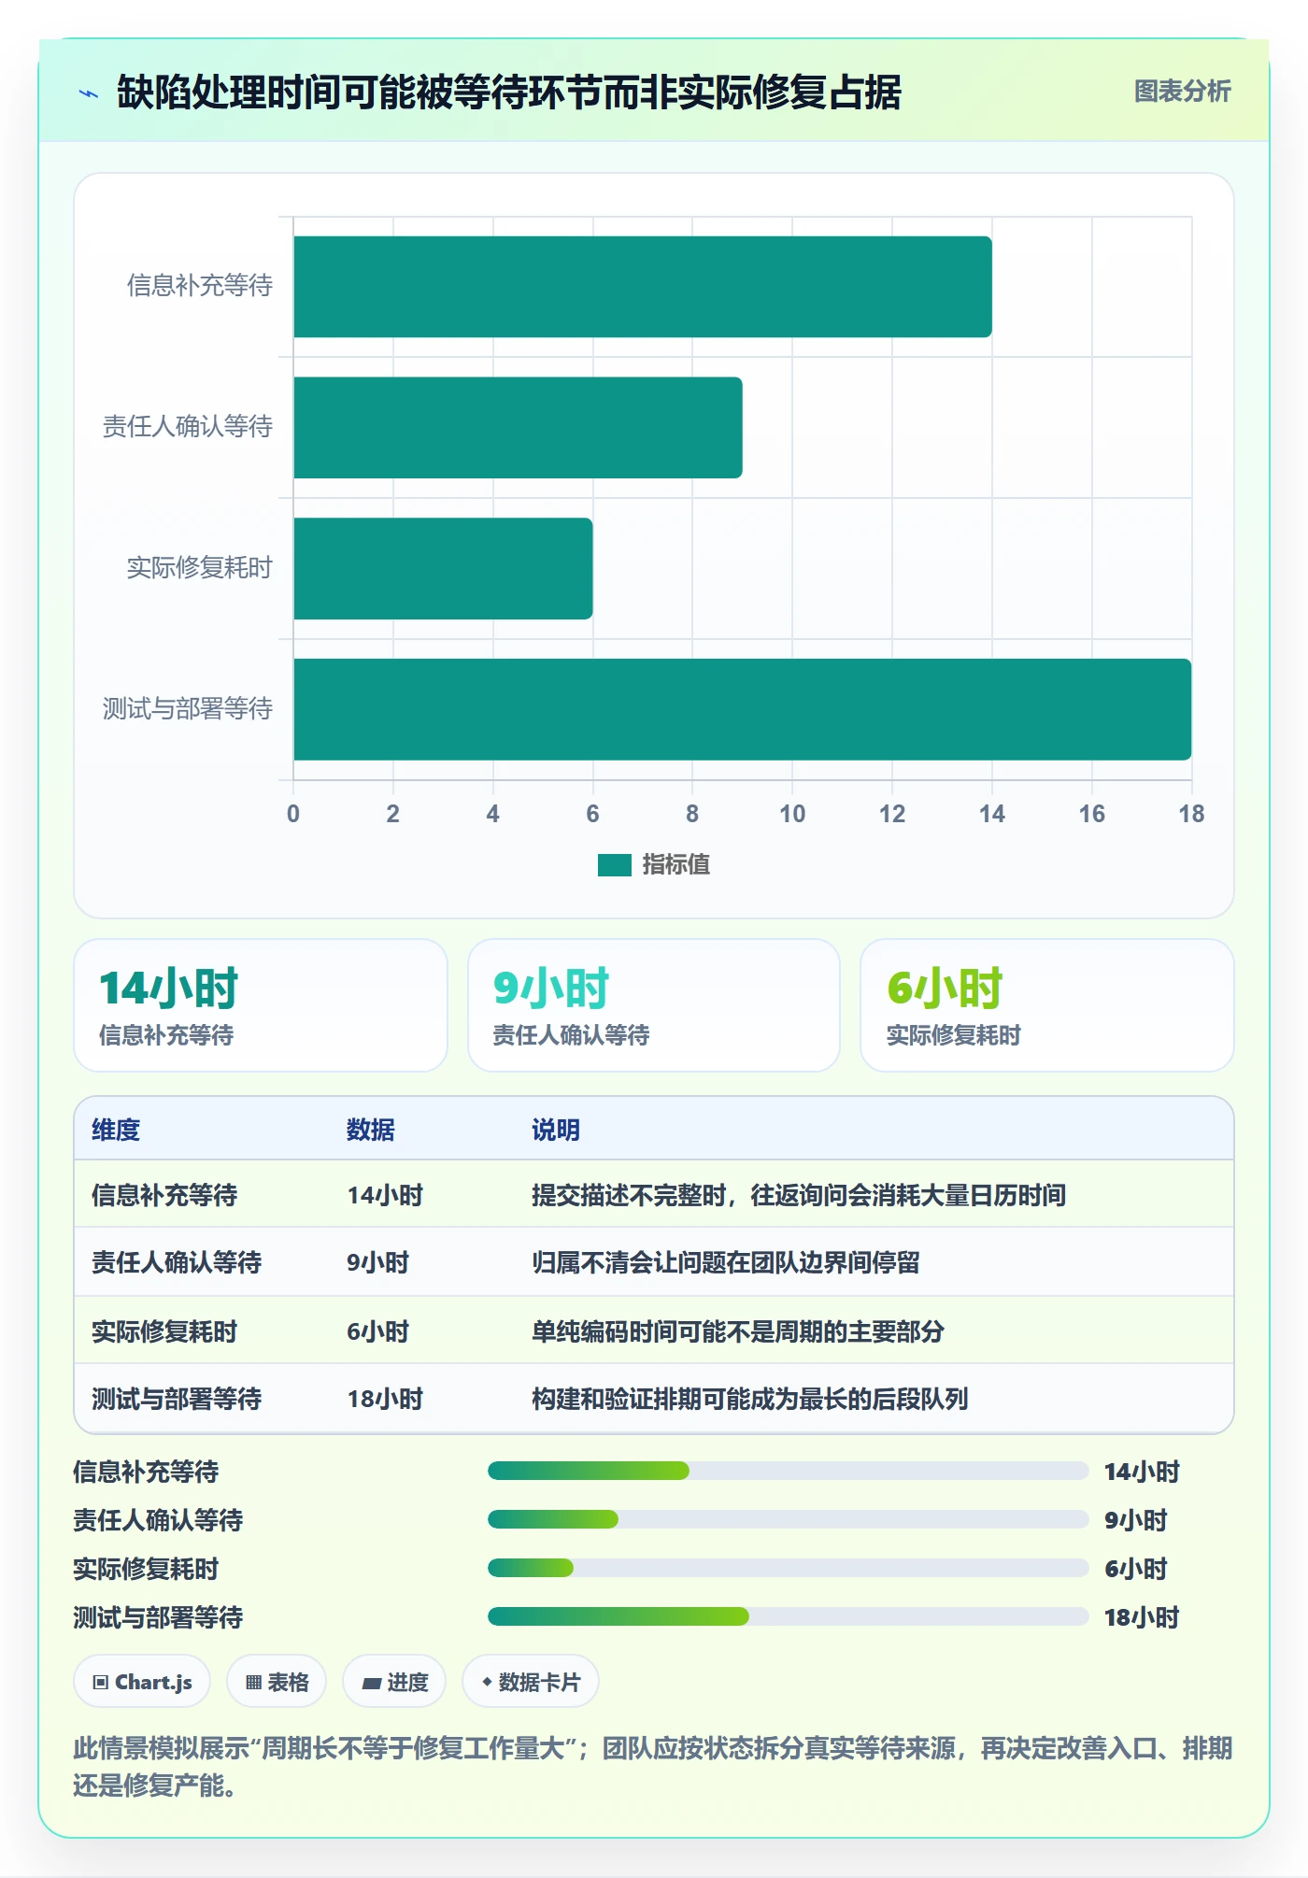Image resolution: width=1308 pixels, height=1878 pixels.
Task: Open the 6小时 实际修复耗时 stat card
Action: 1047,1005
